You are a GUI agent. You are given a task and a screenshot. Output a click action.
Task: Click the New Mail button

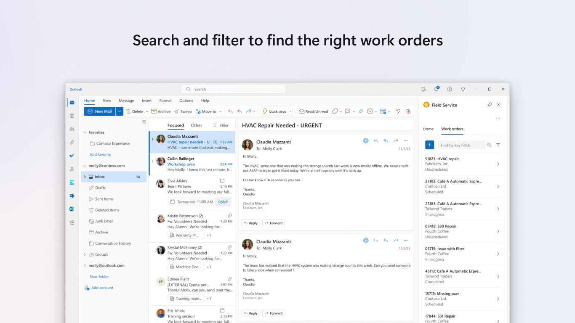coord(100,111)
